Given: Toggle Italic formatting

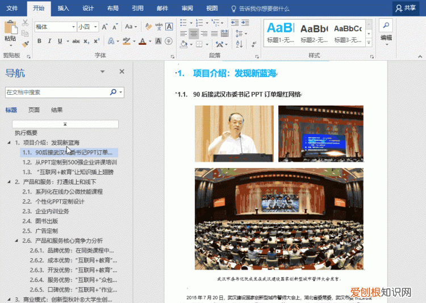Looking at the screenshot, I should pos(51,41).
